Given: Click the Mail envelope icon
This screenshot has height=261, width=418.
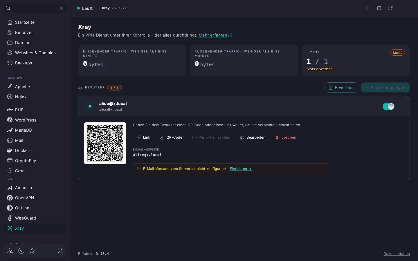Looking at the screenshot, I should click(x=10, y=140).
